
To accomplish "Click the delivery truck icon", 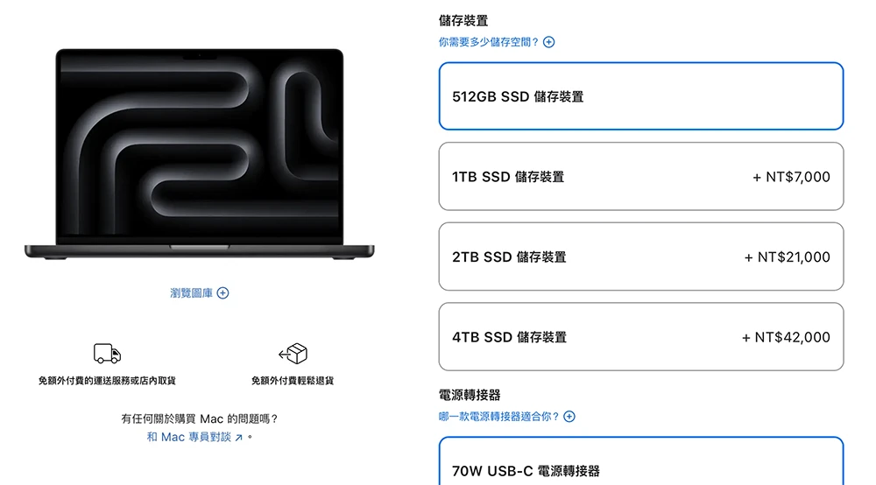I will [x=107, y=354].
